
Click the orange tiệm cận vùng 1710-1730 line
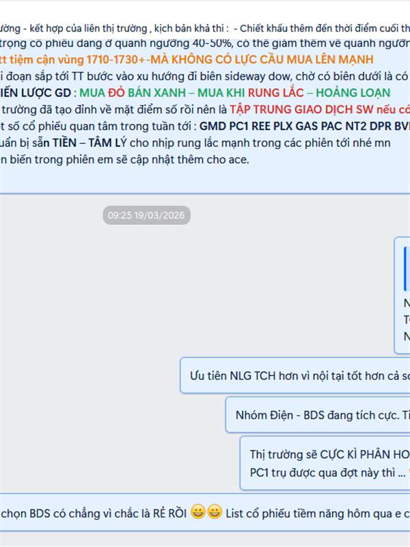[187, 59]
